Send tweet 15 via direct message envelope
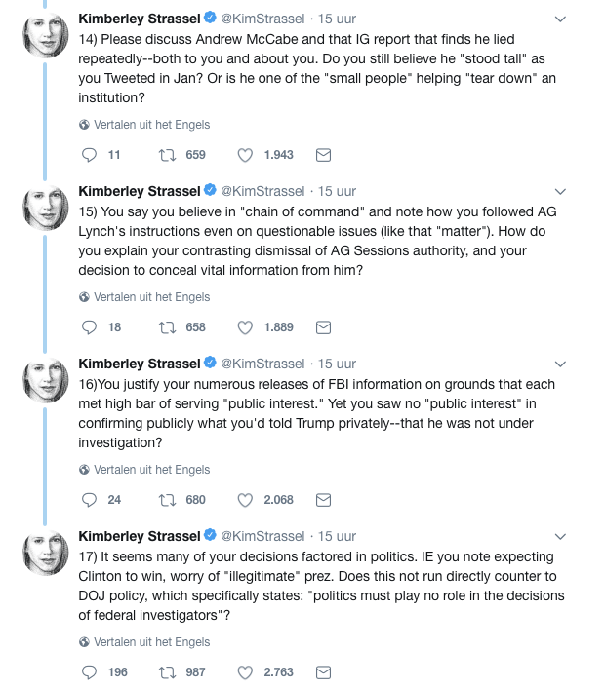Screen dimensions: 605x689 325,327
